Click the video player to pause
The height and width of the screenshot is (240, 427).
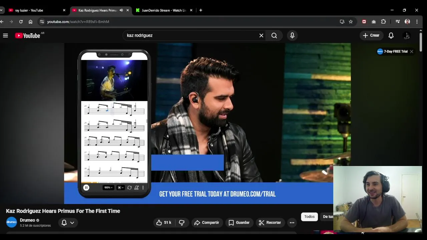coord(207,123)
